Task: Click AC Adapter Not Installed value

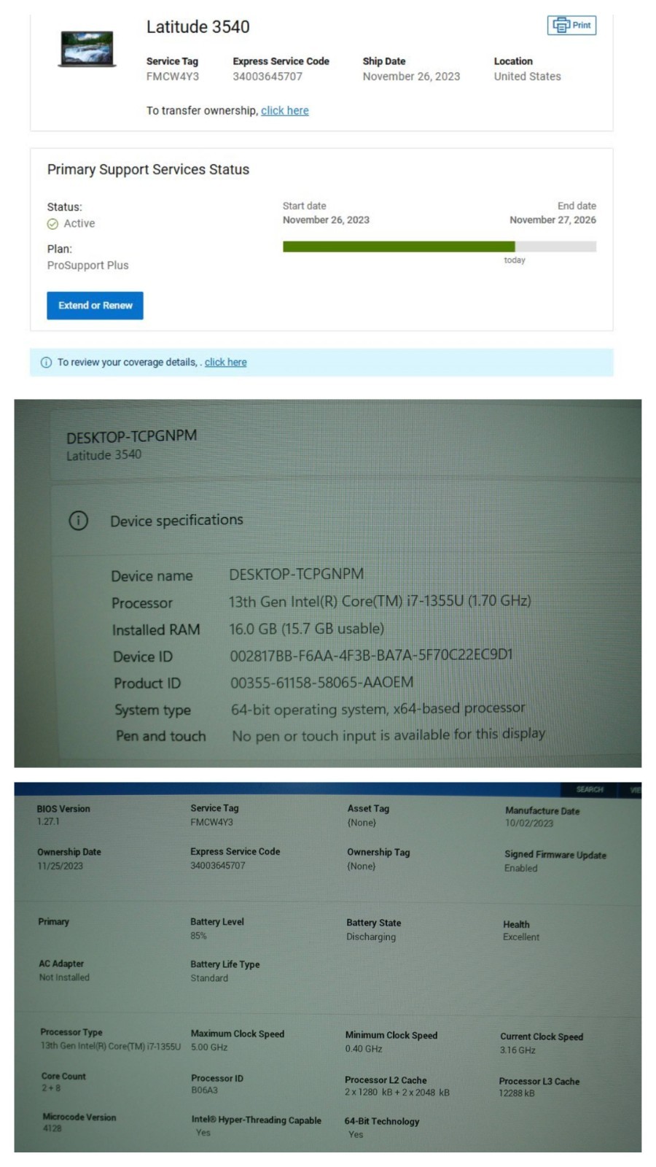Action: [x=64, y=977]
